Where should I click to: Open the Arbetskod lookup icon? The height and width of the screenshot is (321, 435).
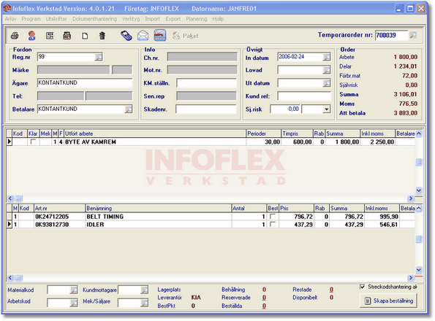74,303
